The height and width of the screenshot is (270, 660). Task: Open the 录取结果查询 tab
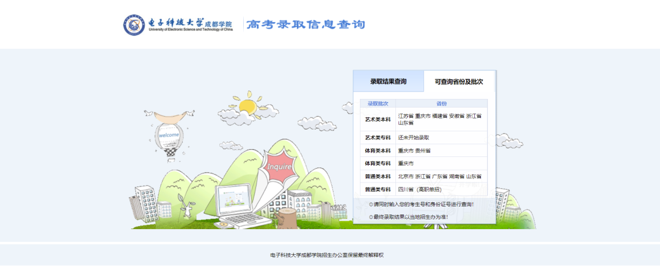coord(388,81)
